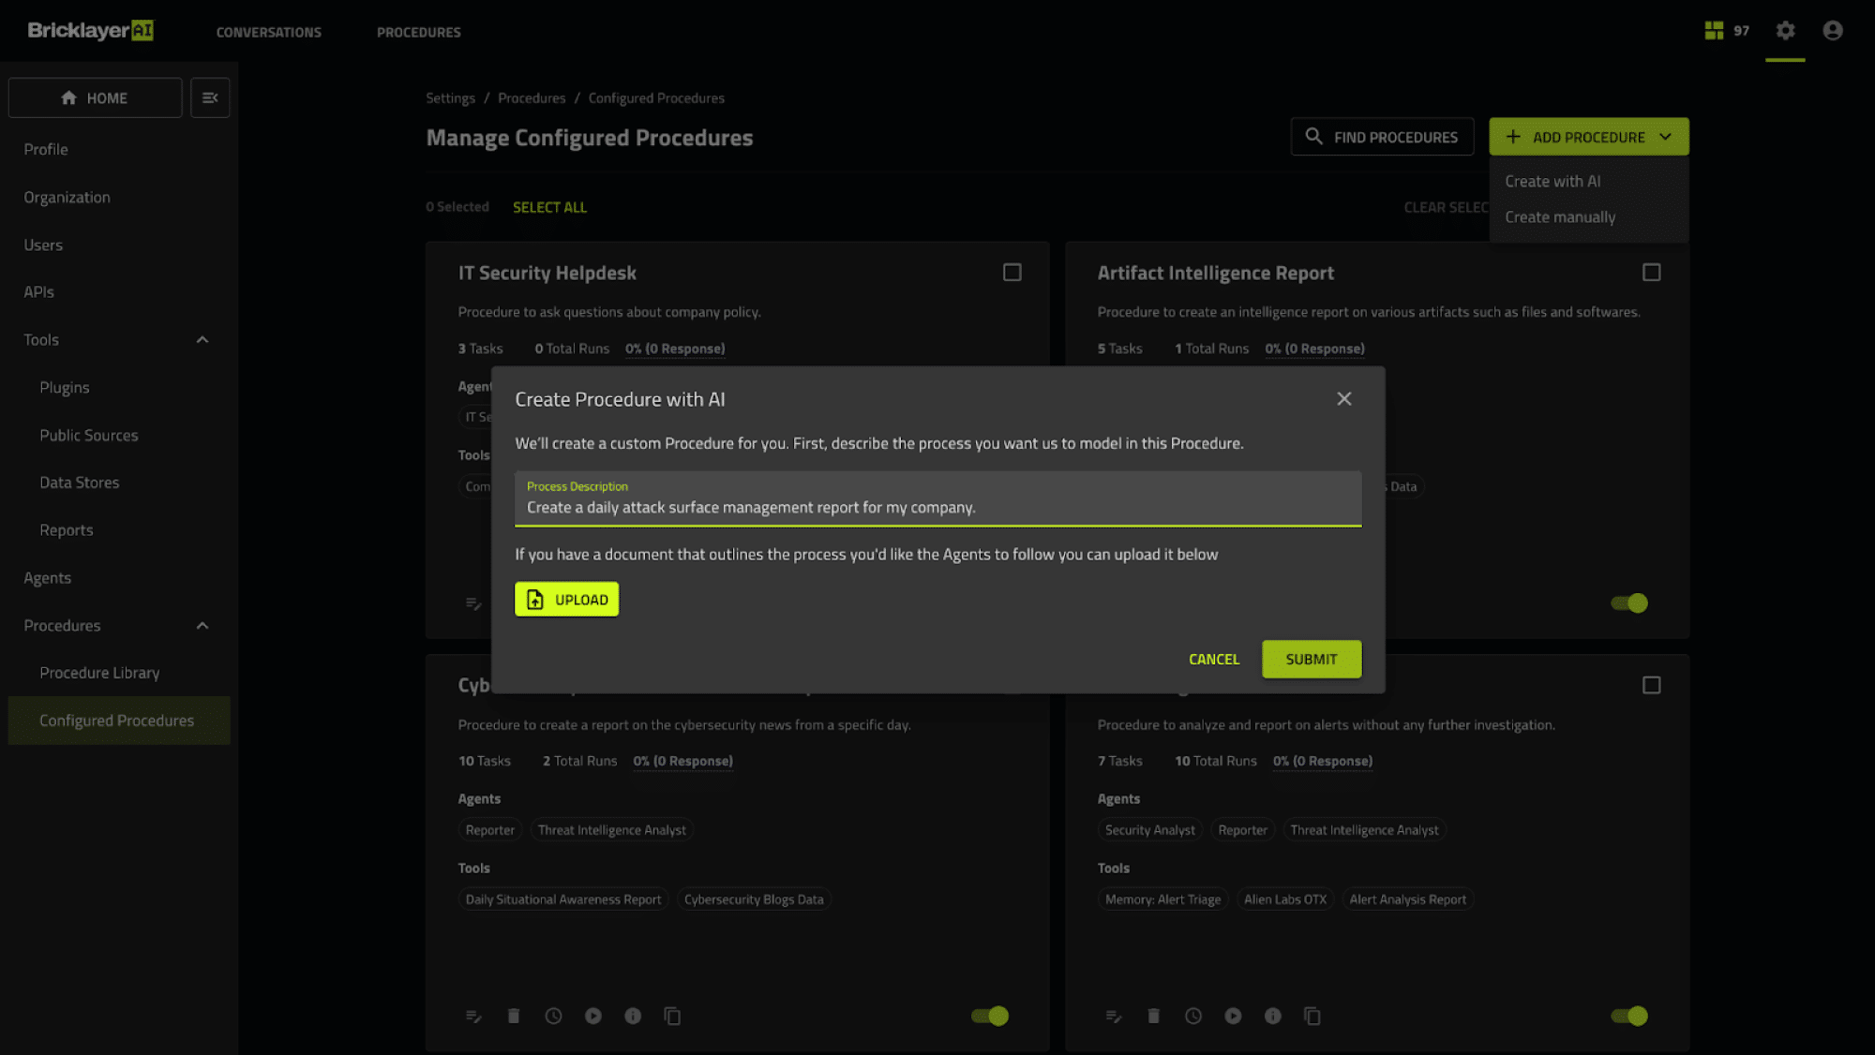
Task: Click the Add Procedure dropdown button
Action: pos(1588,137)
